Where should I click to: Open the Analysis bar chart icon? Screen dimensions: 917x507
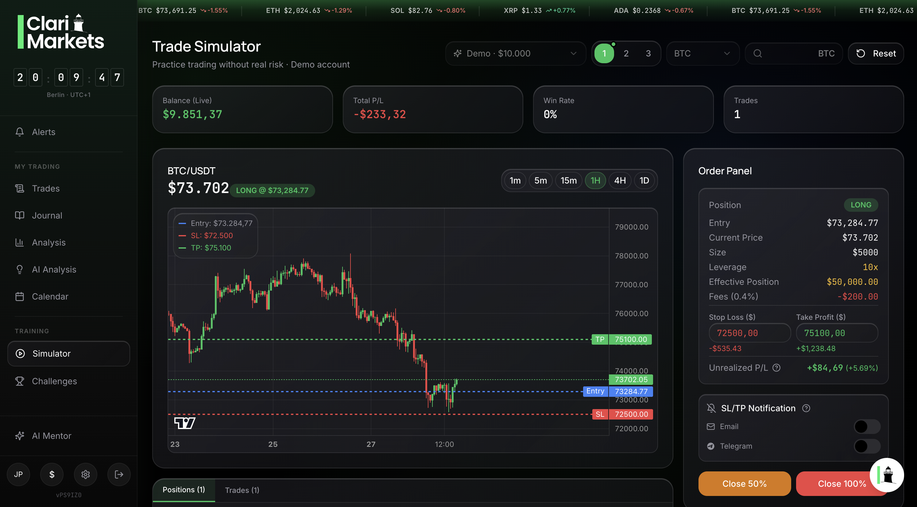tap(20, 242)
